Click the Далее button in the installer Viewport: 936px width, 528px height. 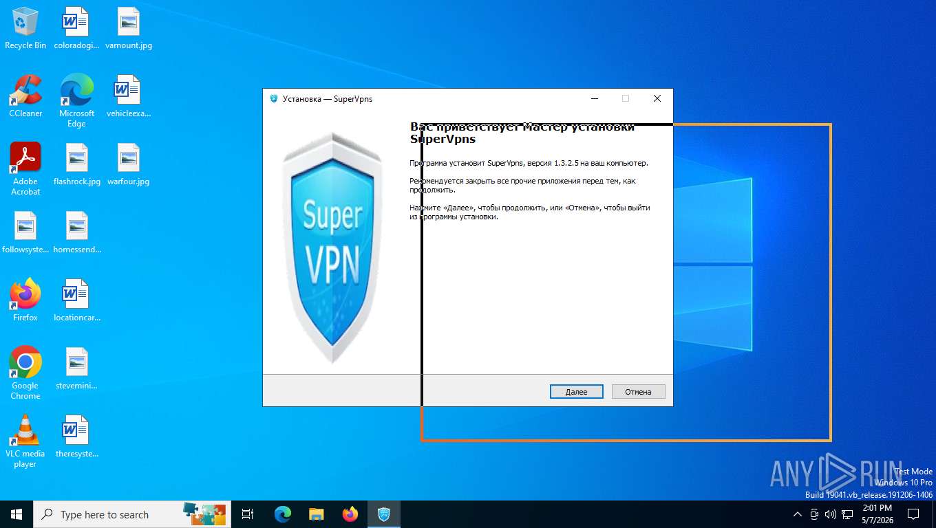coord(576,391)
